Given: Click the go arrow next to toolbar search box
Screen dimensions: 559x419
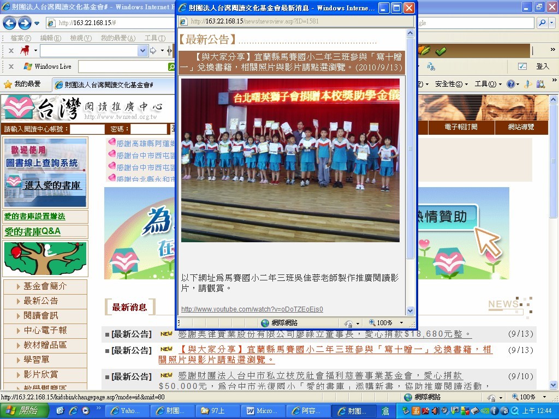Looking at the screenshot, I should [153, 51].
